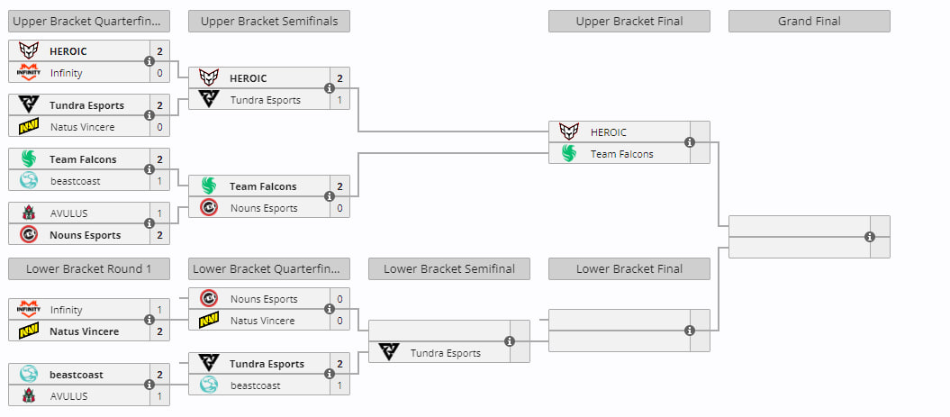The height and width of the screenshot is (417, 950).
Task: Show info for Infinity vs Natus Vincere
Action: [x=149, y=320]
